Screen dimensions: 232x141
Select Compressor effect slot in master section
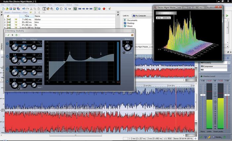[214, 66]
